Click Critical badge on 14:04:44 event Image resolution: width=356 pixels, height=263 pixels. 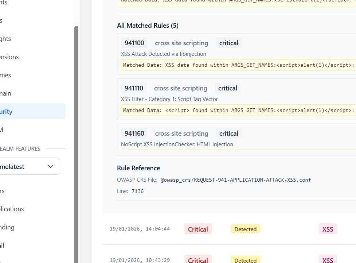click(198, 229)
